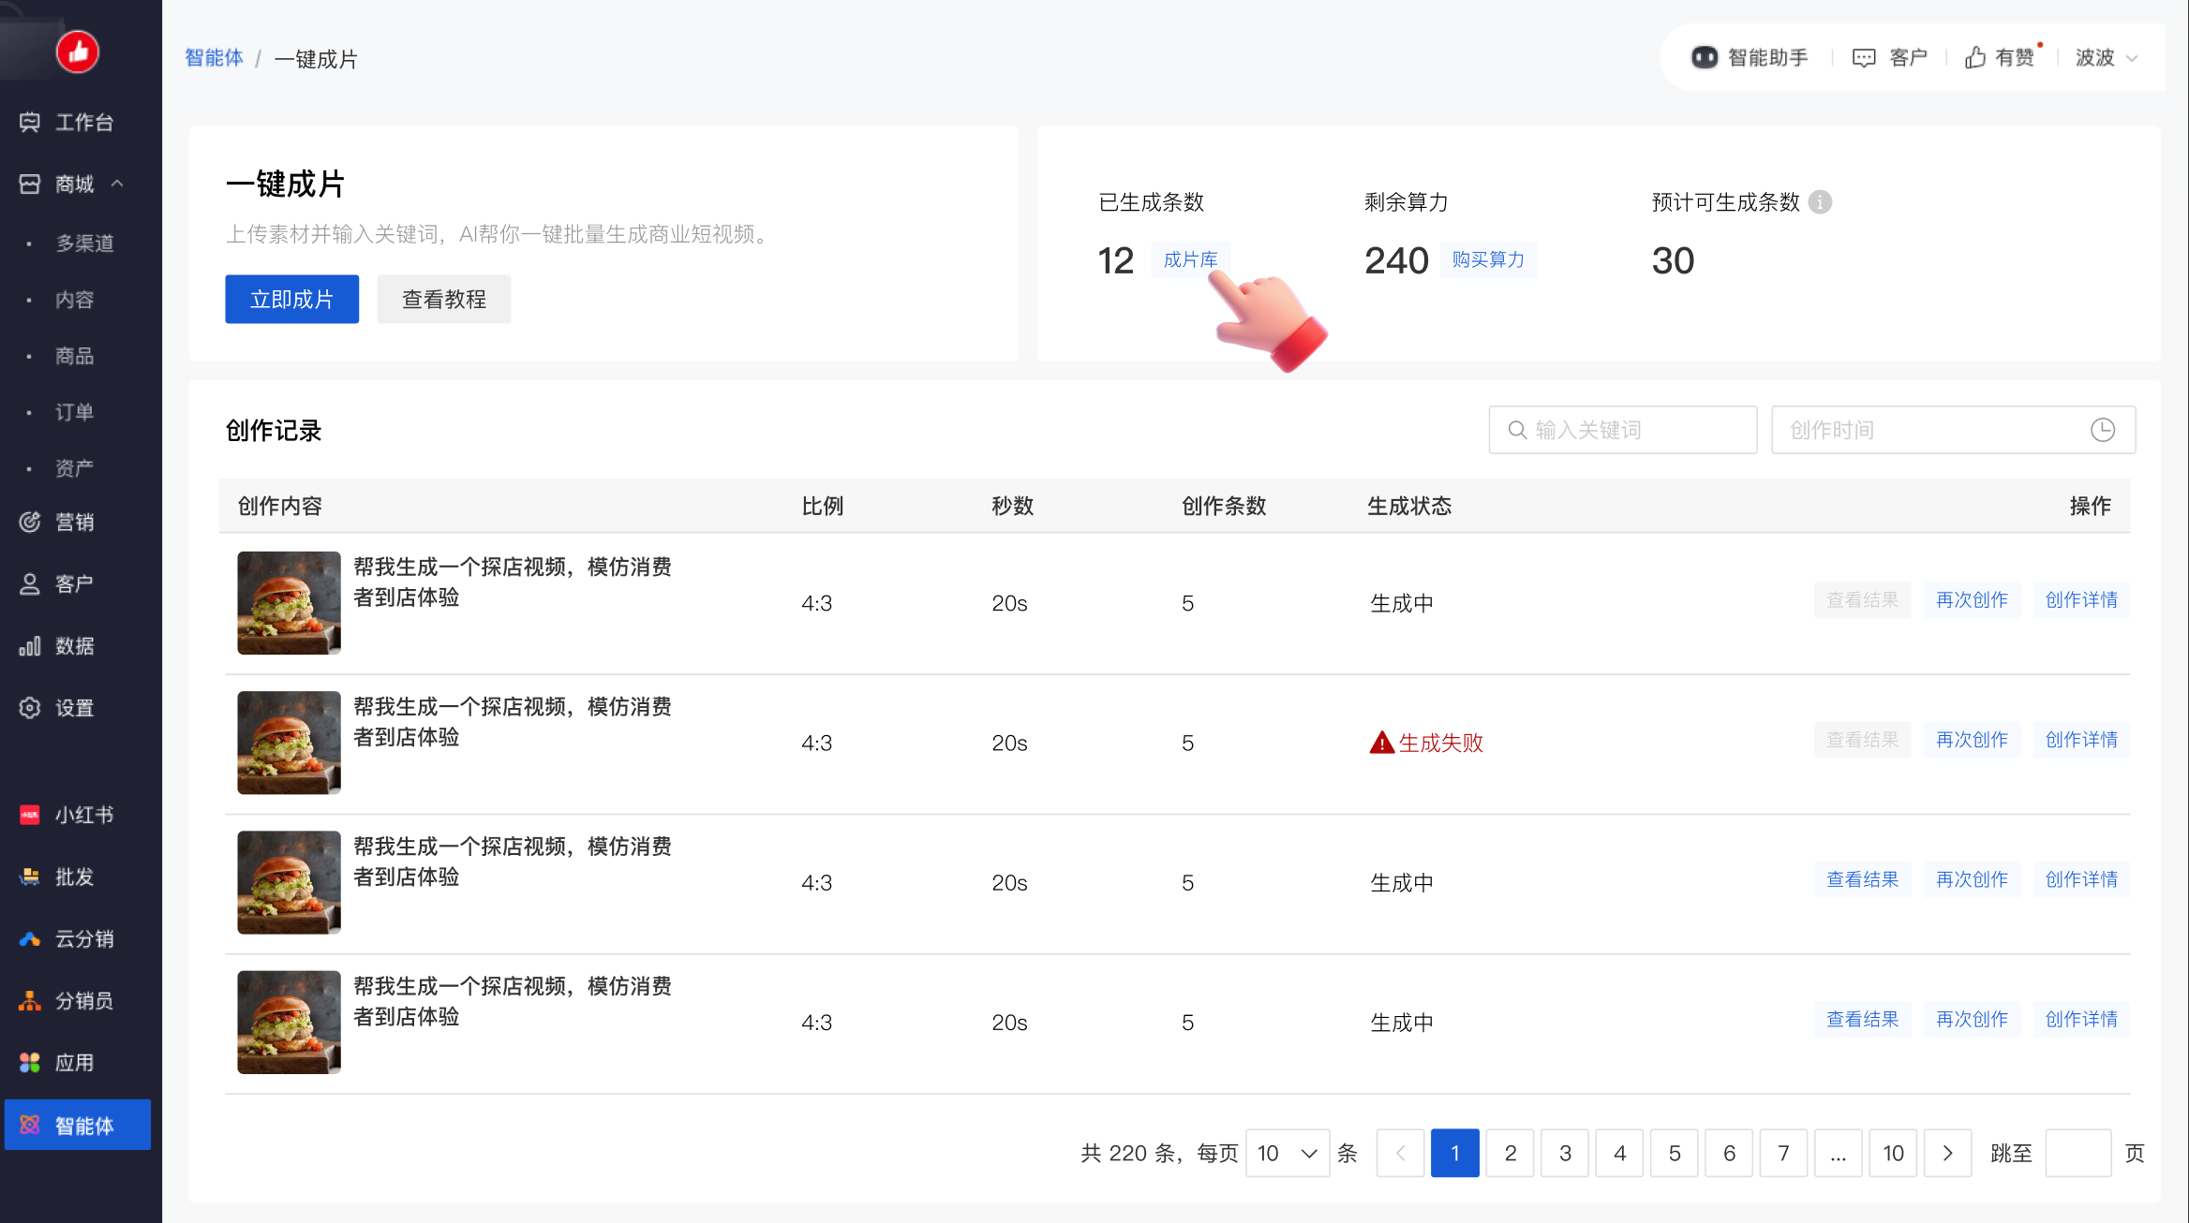Click the 有赞 thumbs-up icon in header
The height and width of the screenshot is (1223, 2189).
(x=1975, y=57)
